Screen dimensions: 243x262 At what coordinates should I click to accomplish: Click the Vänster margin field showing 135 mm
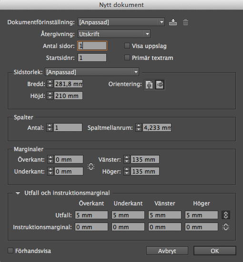coord(145,160)
